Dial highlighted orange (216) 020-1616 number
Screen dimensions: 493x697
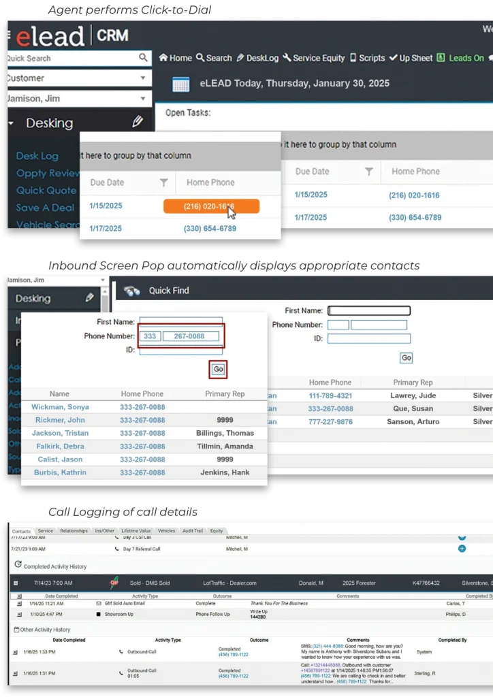point(212,206)
